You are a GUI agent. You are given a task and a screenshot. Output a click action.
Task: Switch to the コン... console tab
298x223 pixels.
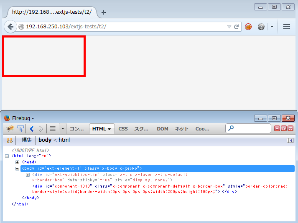pyautogui.click(x=77, y=129)
